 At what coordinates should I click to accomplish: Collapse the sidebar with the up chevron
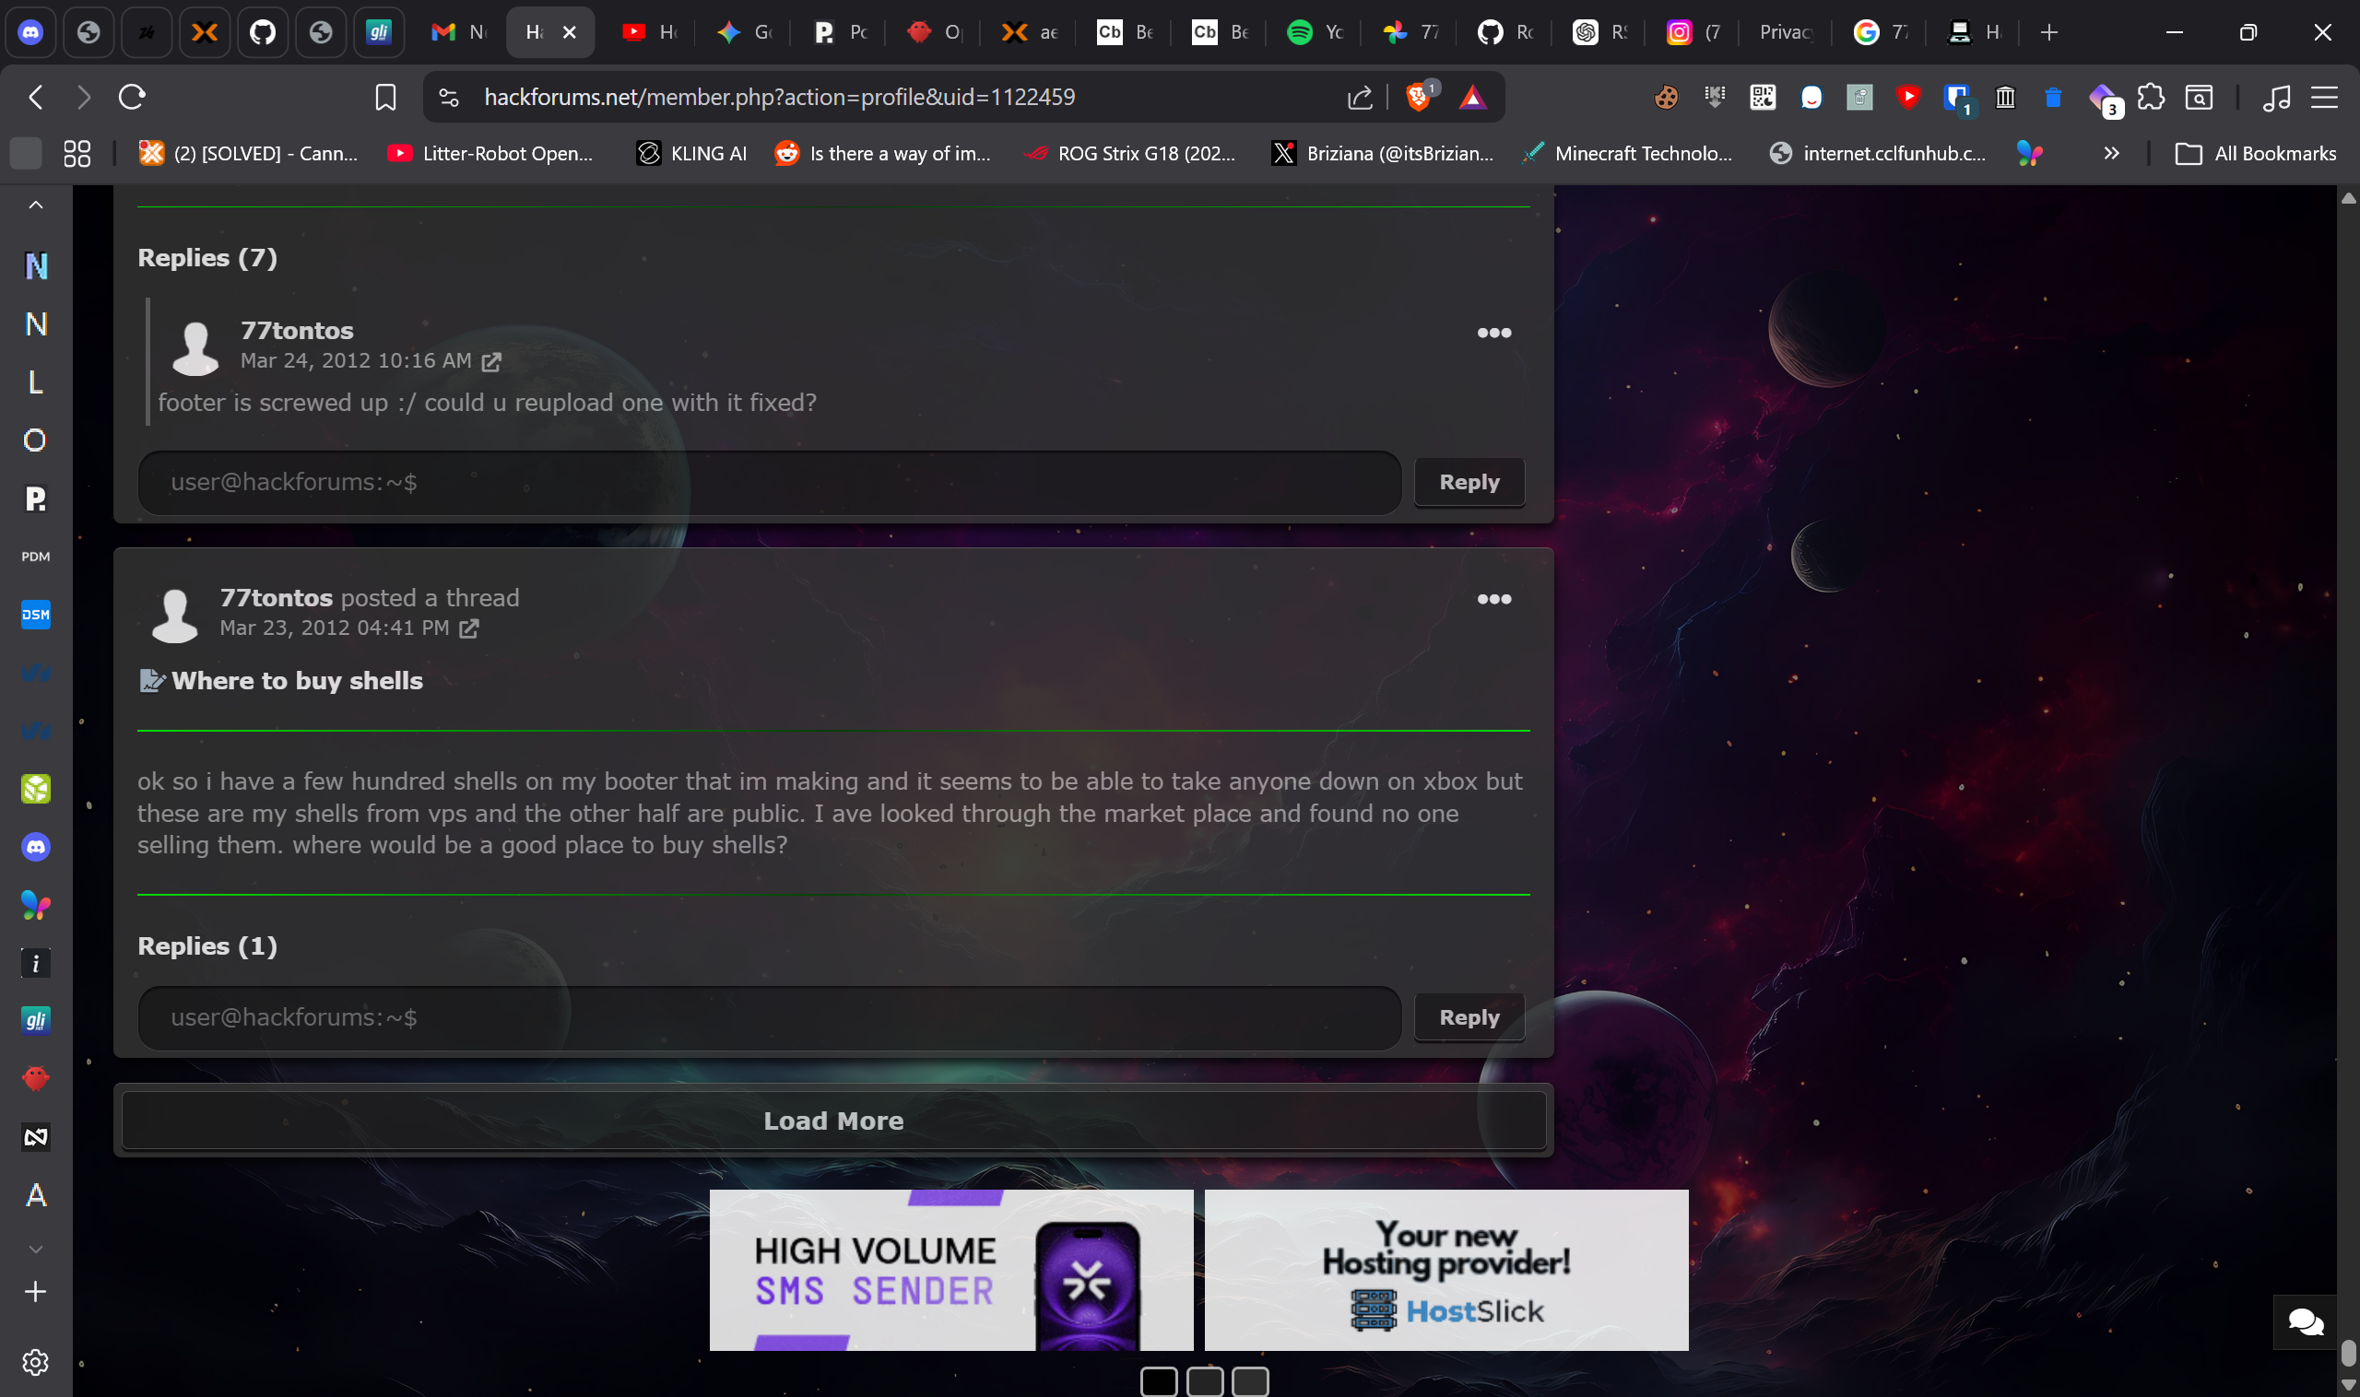pyautogui.click(x=35, y=204)
